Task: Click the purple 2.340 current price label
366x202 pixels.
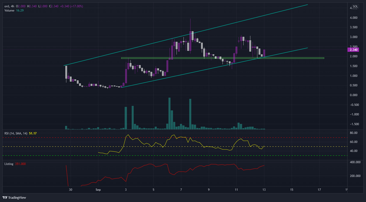Action: click(x=353, y=49)
